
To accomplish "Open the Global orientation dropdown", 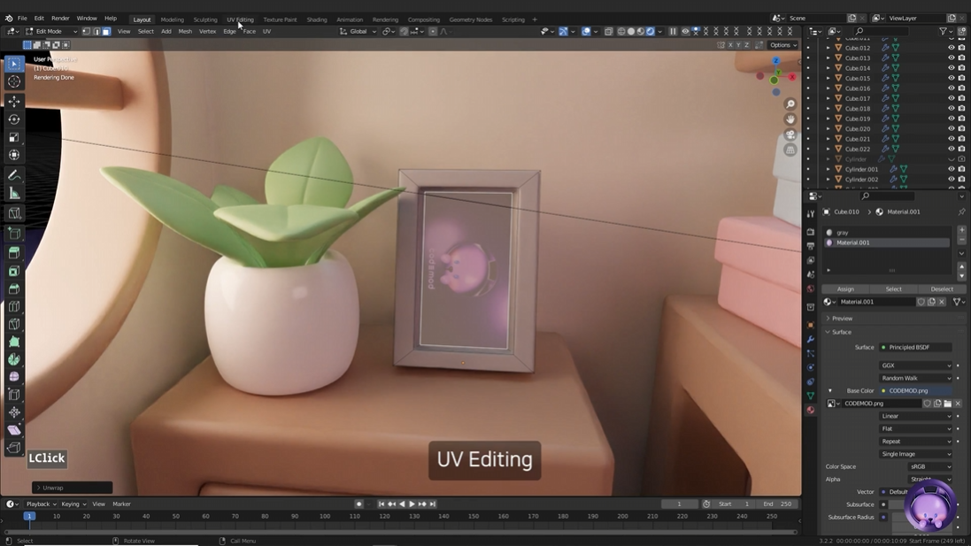I will pos(358,31).
